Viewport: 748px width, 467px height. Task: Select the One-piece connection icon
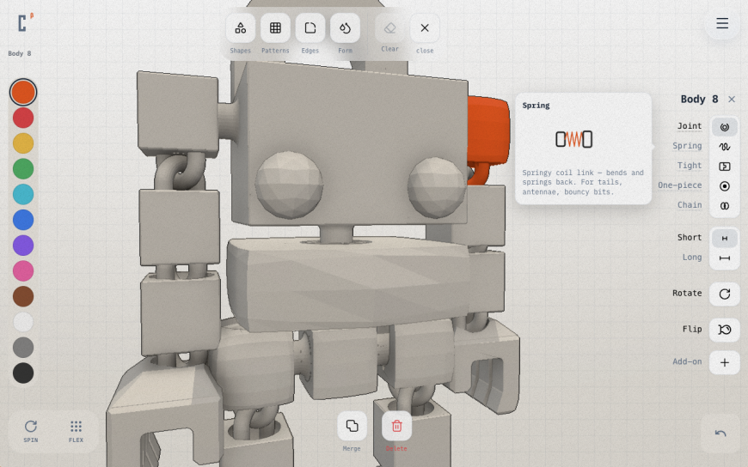(x=724, y=185)
